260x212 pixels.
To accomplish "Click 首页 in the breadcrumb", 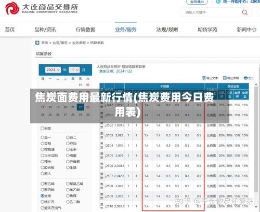I will (45, 43).
